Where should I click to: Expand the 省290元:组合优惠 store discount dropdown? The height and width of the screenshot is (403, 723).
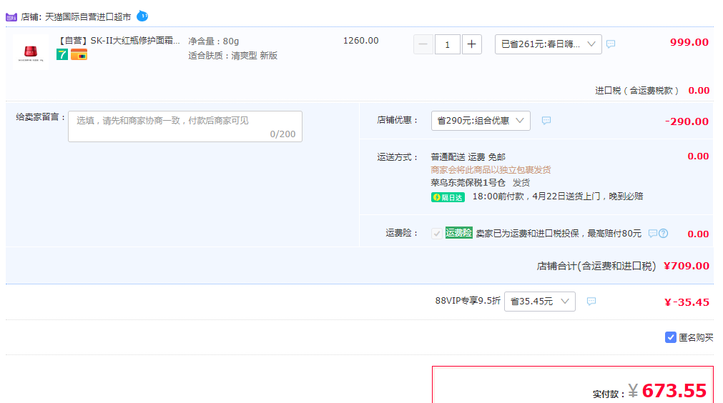tap(481, 121)
